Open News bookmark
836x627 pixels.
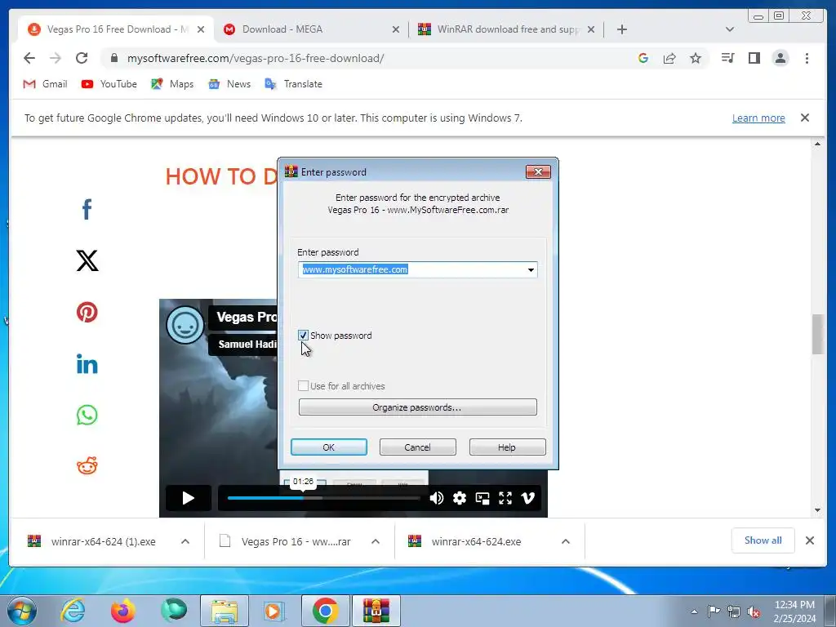coord(229,84)
